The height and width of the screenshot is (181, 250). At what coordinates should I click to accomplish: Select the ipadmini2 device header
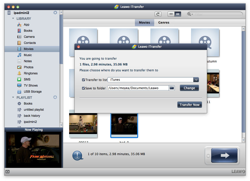click(x=21, y=13)
